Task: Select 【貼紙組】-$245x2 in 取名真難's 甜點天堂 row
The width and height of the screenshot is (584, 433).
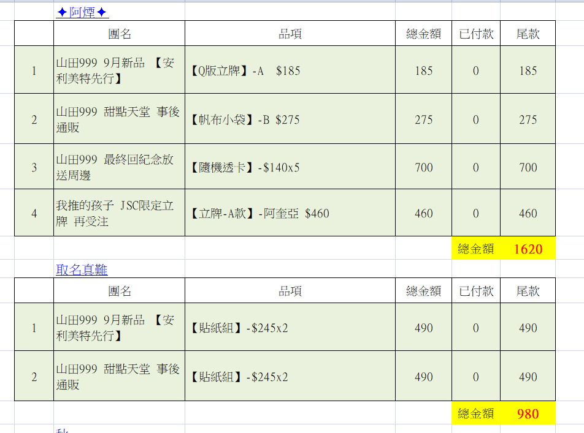Action: pos(290,376)
